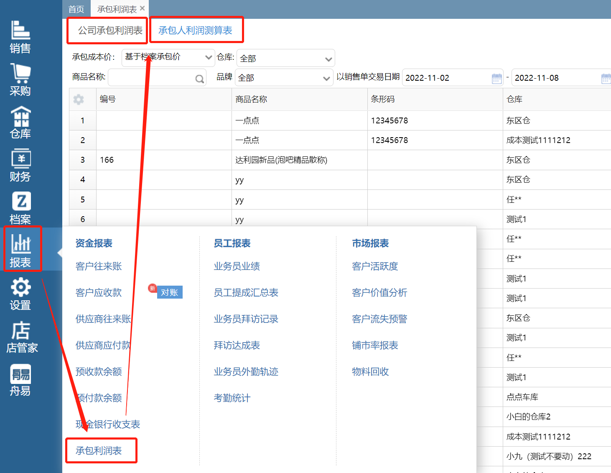Open the 承包利润表 menu entry
The height and width of the screenshot is (473, 611).
99,451
